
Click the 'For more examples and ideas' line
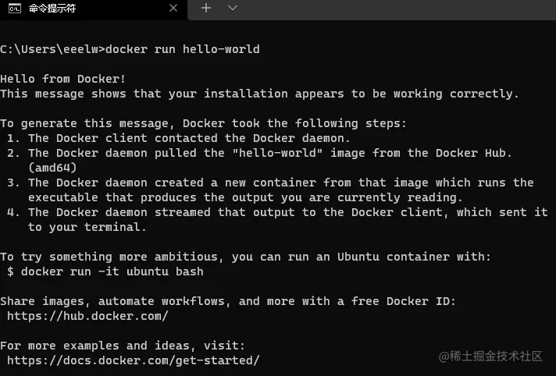pos(123,346)
